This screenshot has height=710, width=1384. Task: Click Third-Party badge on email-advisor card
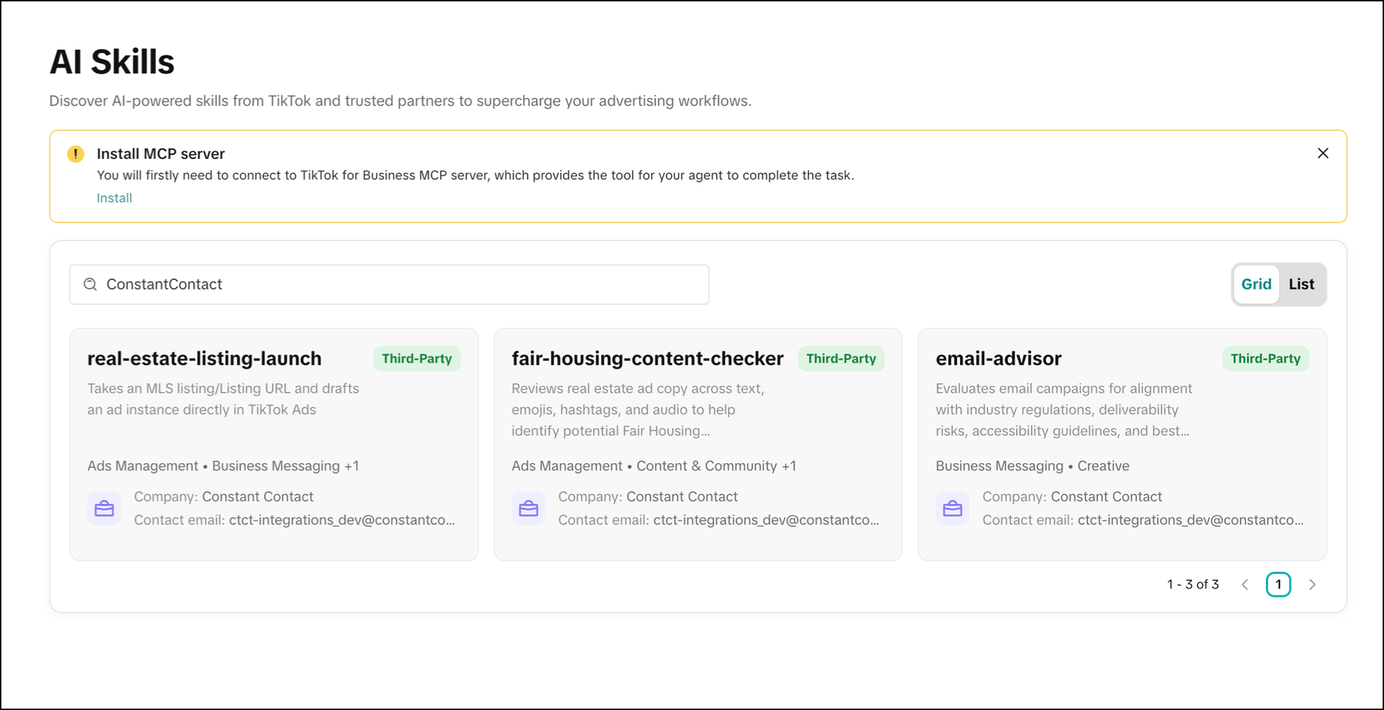pos(1265,358)
